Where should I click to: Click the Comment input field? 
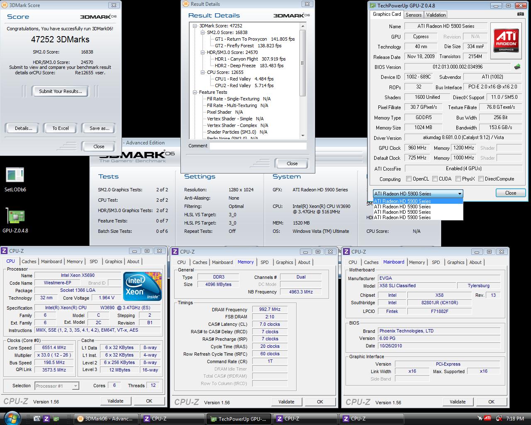pos(258,146)
